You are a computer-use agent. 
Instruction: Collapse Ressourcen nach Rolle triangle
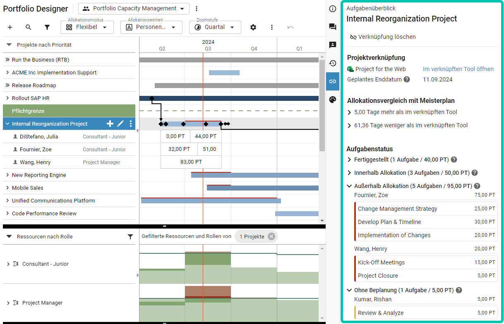pos(9,237)
